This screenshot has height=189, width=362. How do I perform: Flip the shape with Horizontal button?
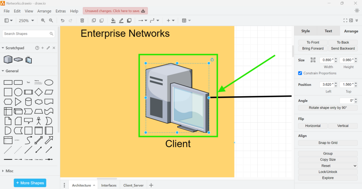(x=313, y=126)
